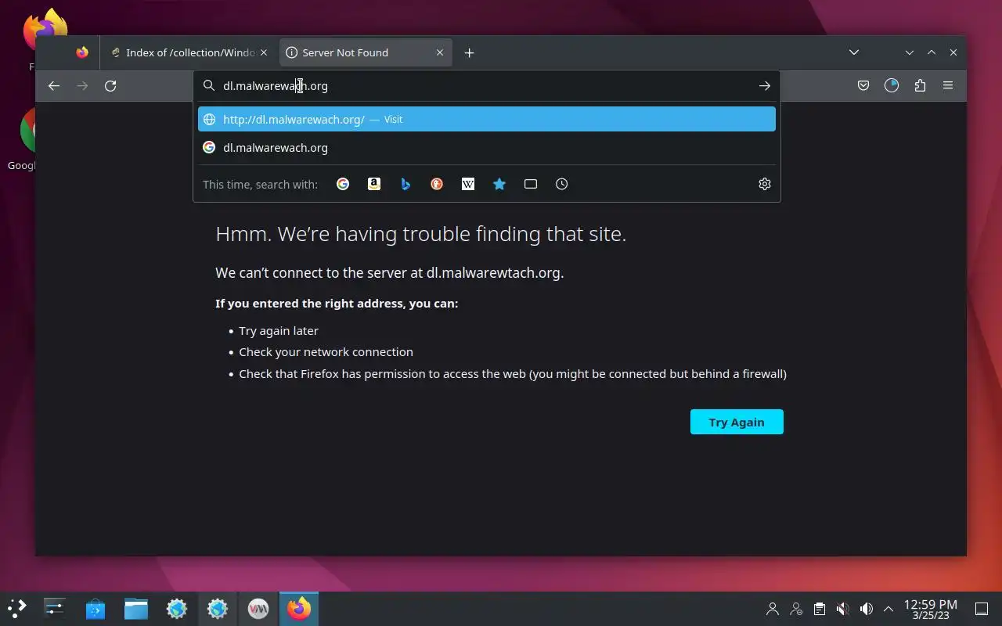The height and width of the screenshot is (626, 1002).
Task: Expand the list all tabs chevron
Action: [854, 52]
